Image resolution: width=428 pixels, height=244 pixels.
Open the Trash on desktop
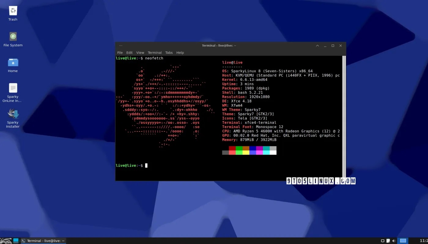[13, 11]
